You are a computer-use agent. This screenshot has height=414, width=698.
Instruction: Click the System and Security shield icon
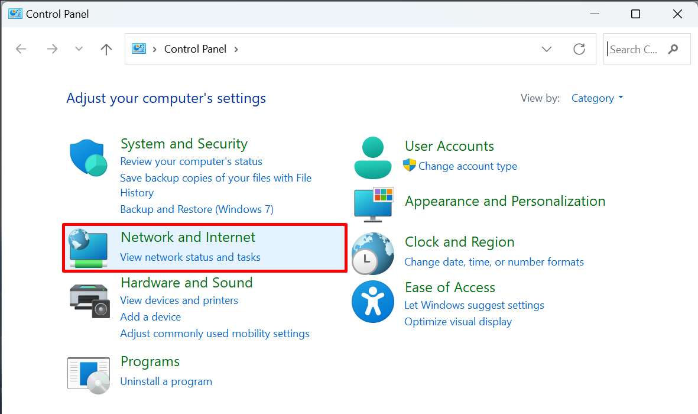pyautogui.click(x=88, y=158)
